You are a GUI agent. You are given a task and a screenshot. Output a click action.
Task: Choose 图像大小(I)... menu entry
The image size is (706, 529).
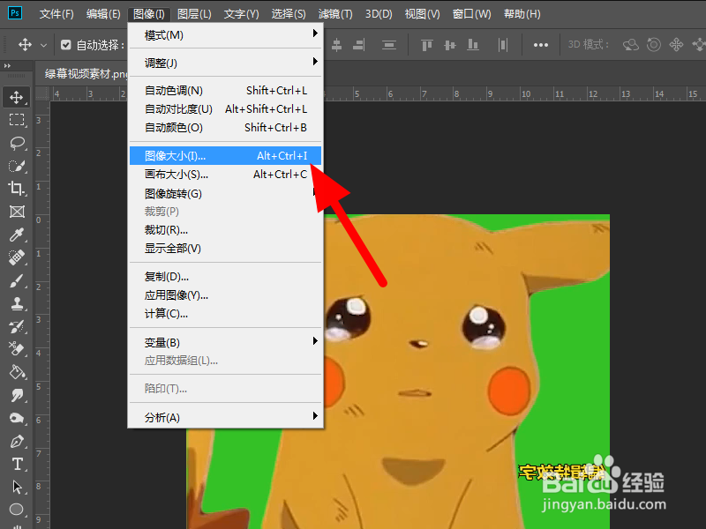point(225,156)
